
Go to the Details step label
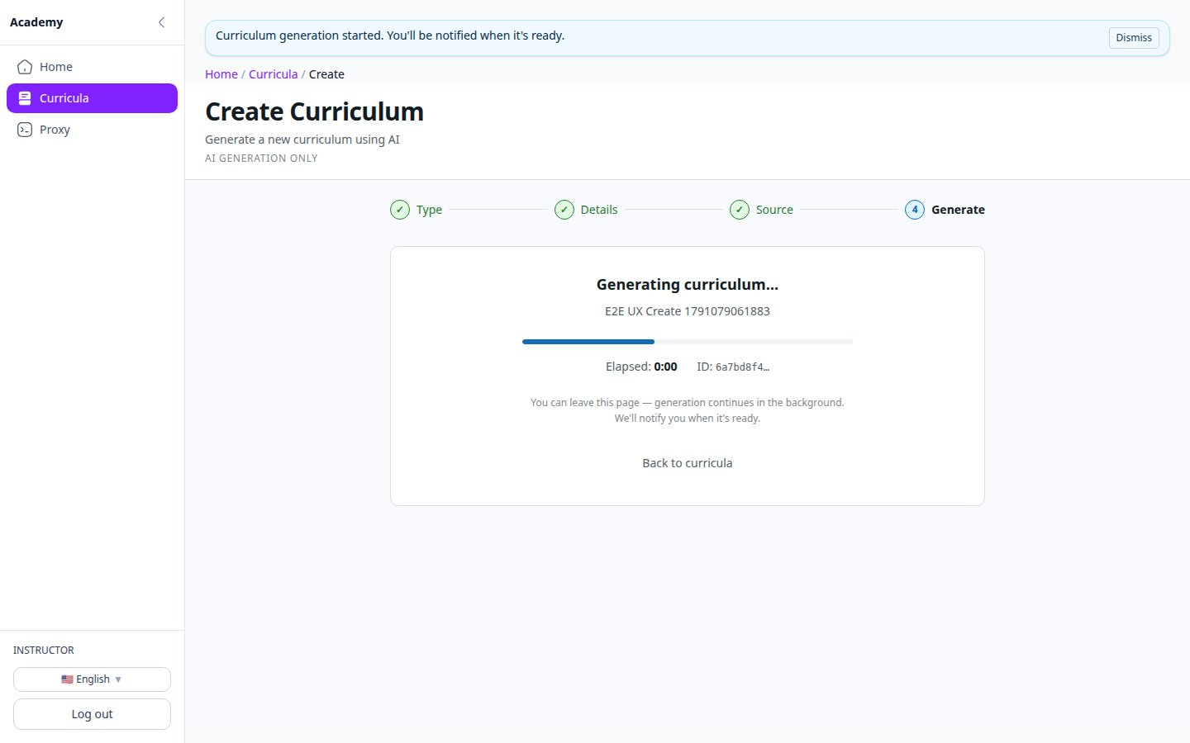click(599, 210)
